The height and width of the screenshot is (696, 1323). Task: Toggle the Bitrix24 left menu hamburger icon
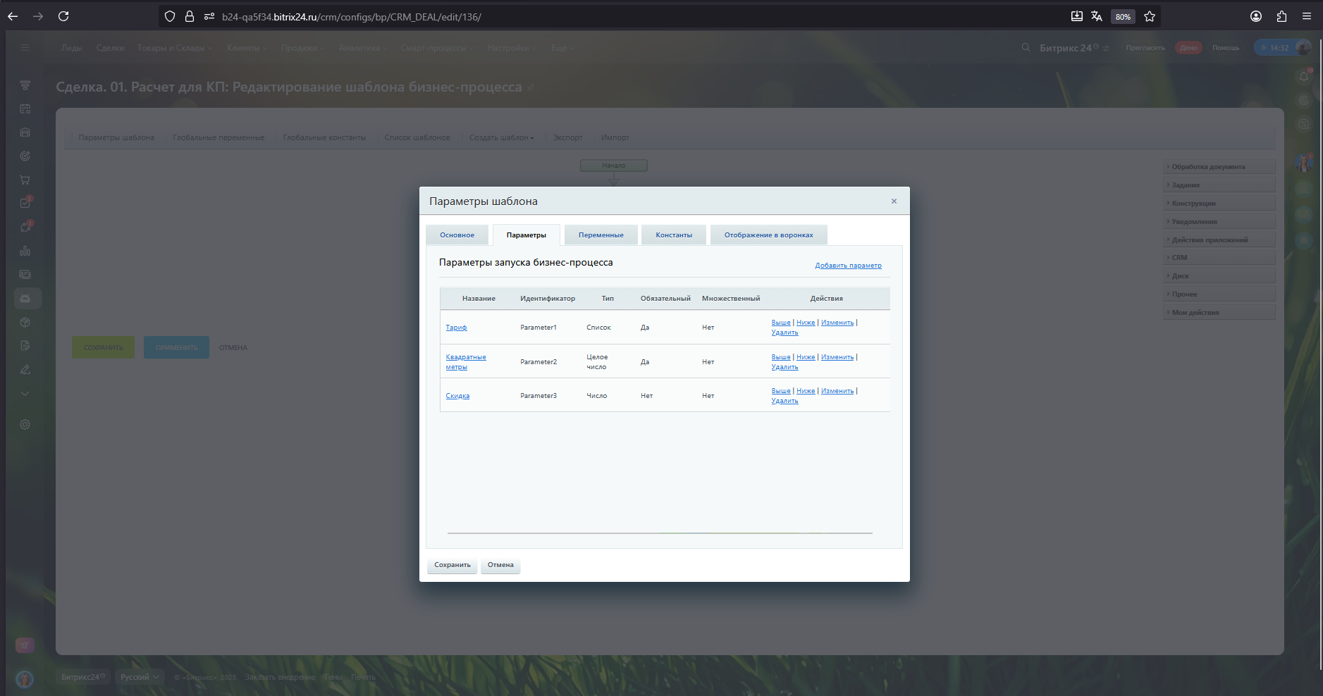coord(25,47)
